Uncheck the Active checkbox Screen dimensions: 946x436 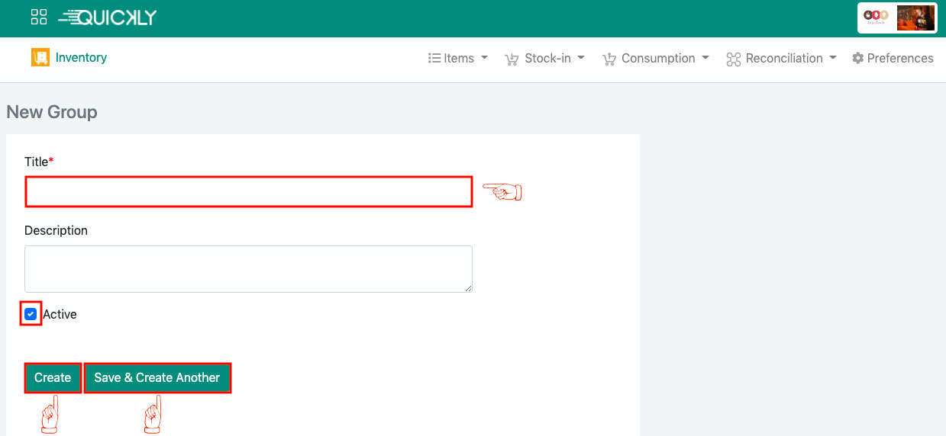pos(31,314)
